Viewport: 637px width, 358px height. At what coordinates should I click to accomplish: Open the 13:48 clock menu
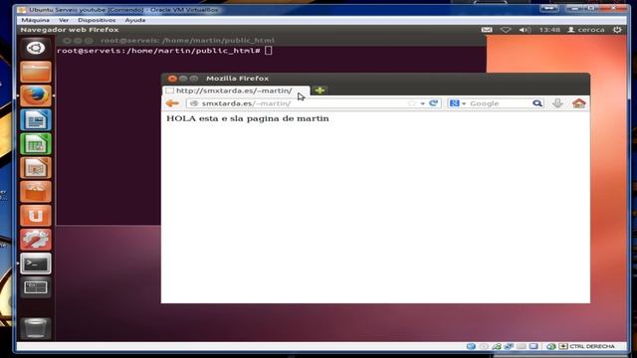pos(549,30)
